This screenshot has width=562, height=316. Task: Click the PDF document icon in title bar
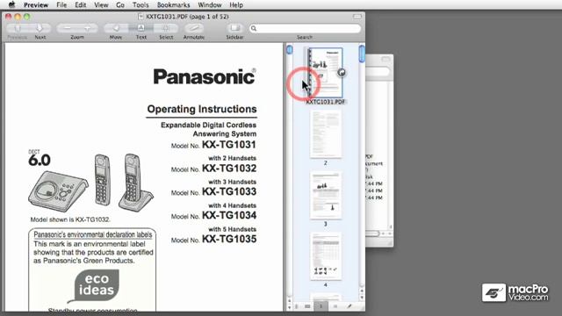[140, 17]
